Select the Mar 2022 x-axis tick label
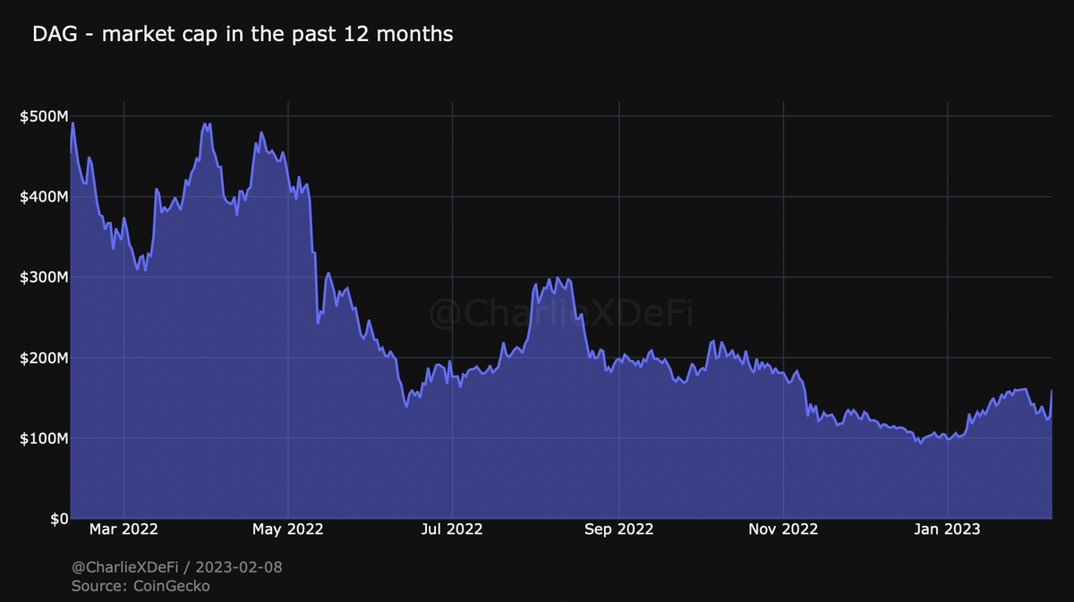 click(124, 530)
